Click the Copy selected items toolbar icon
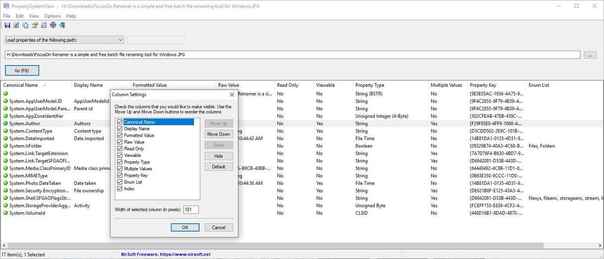This screenshot has width=604, height=259. click(25, 25)
